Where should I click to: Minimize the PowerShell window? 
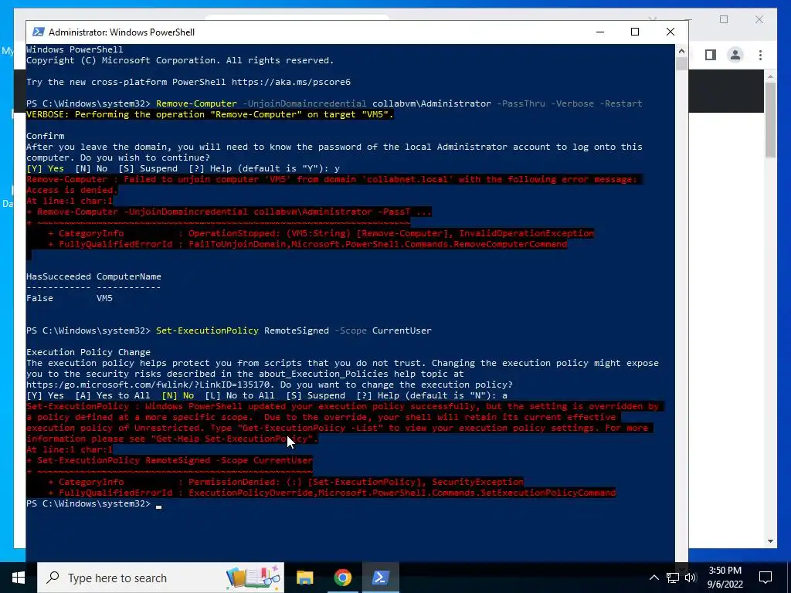point(599,32)
